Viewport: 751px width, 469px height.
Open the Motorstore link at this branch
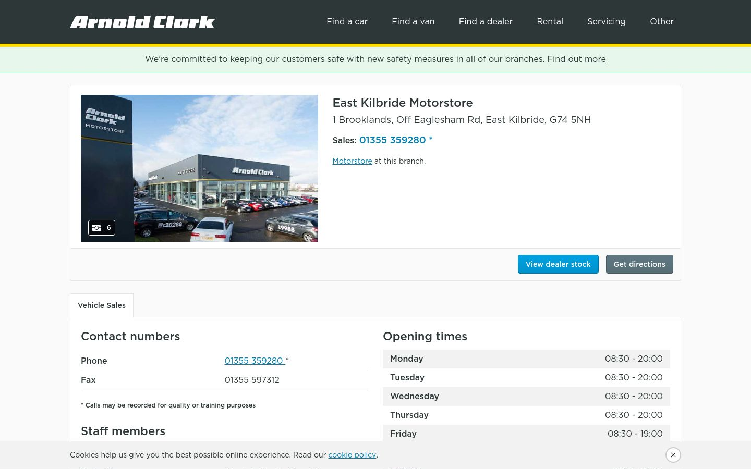[x=352, y=161]
